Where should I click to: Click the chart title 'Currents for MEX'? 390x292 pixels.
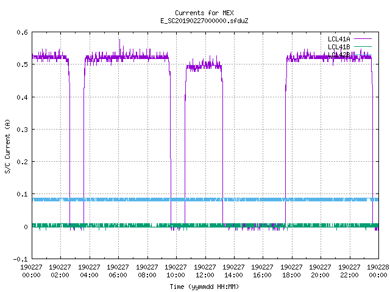pyautogui.click(x=204, y=13)
